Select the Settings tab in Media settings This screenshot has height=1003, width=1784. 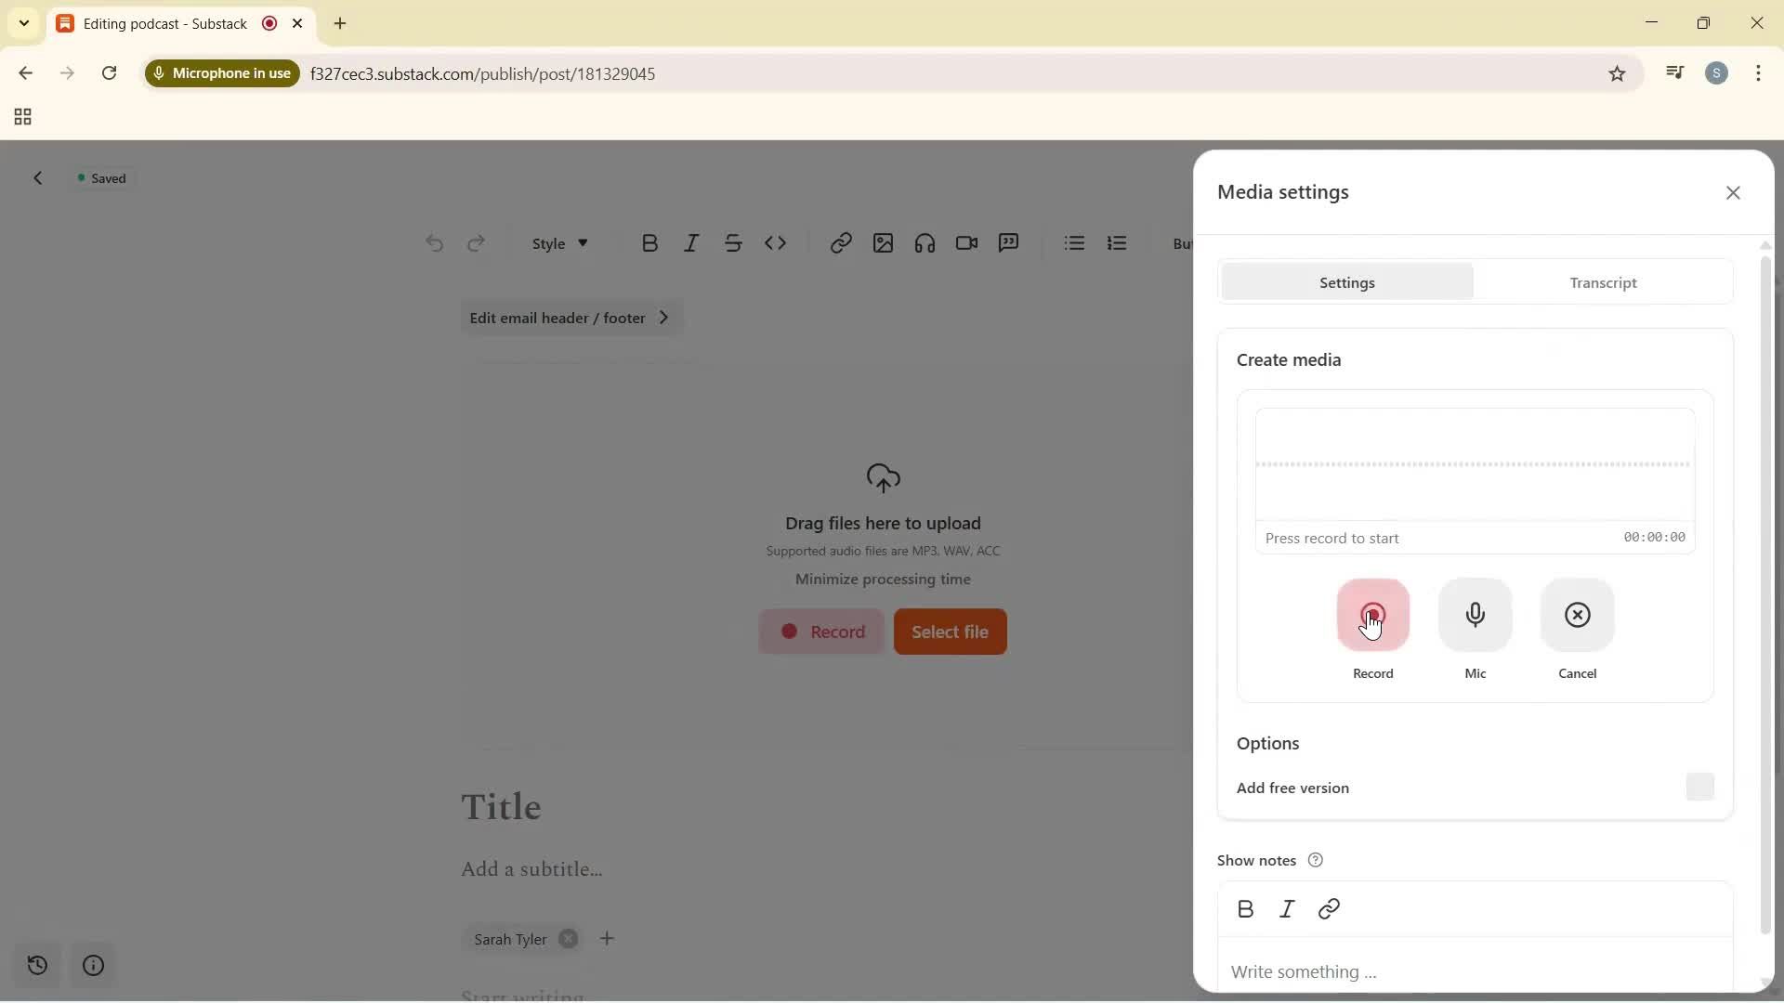click(x=1348, y=282)
